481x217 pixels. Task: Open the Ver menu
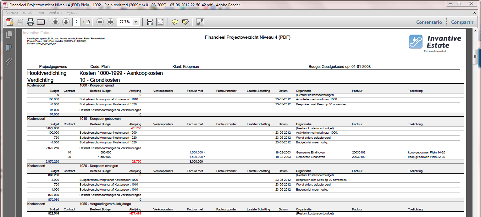click(41, 13)
